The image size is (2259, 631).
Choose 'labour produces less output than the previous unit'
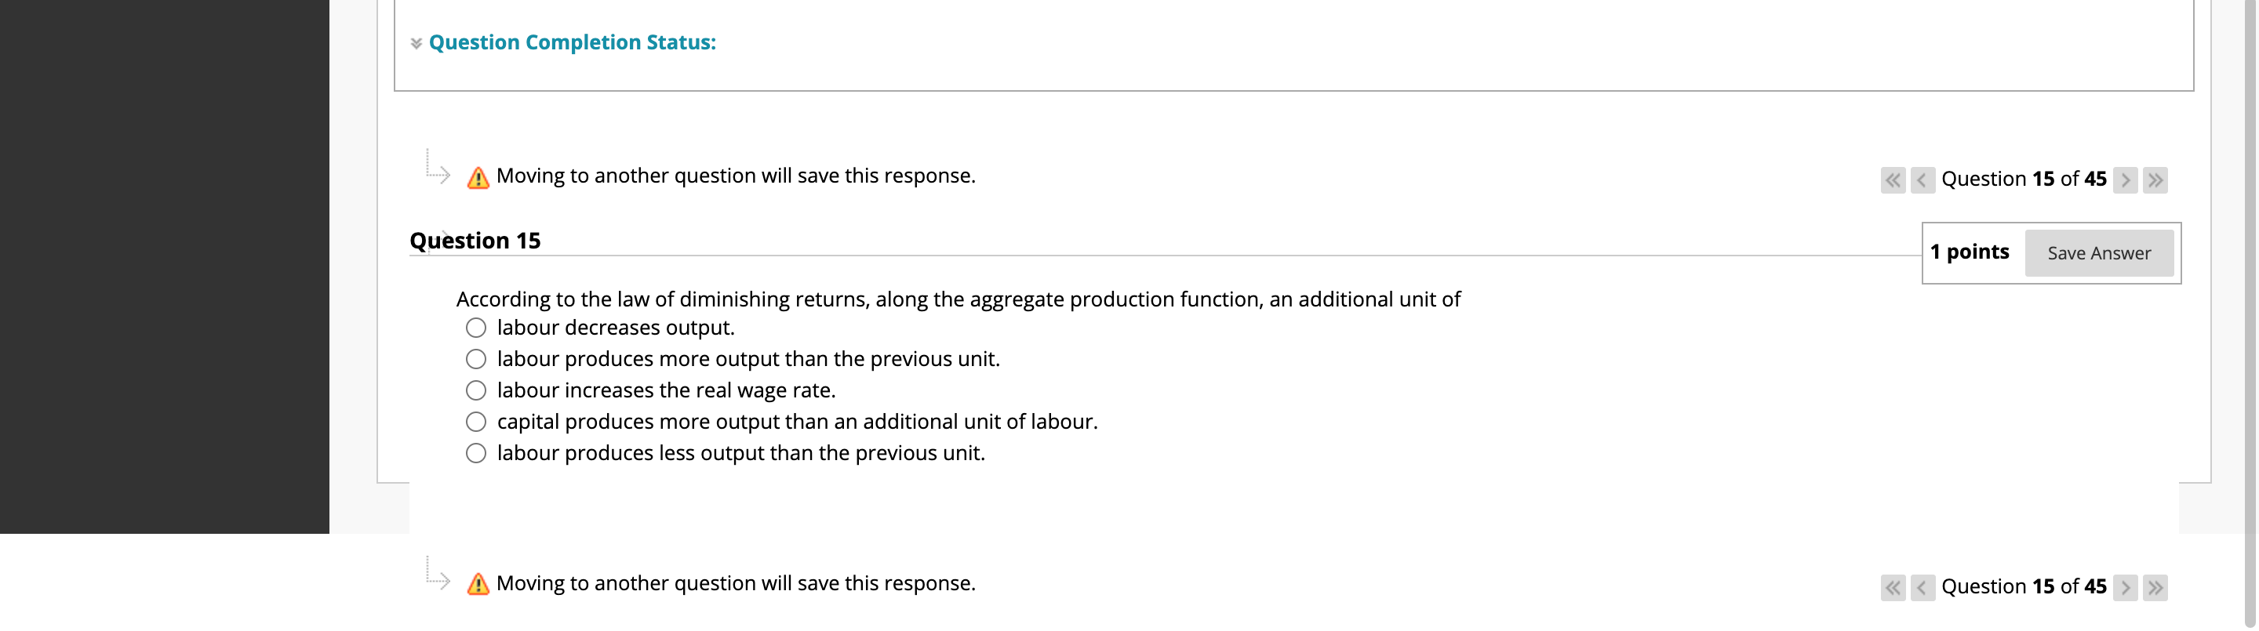point(475,453)
